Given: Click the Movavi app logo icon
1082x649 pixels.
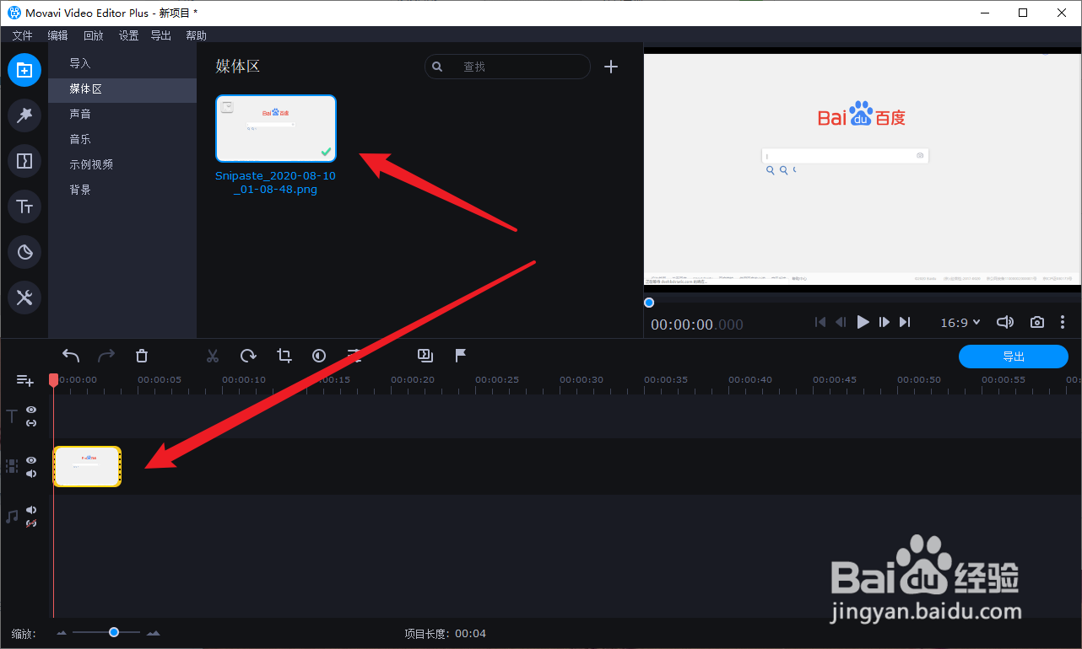Looking at the screenshot, I should pyautogui.click(x=14, y=13).
